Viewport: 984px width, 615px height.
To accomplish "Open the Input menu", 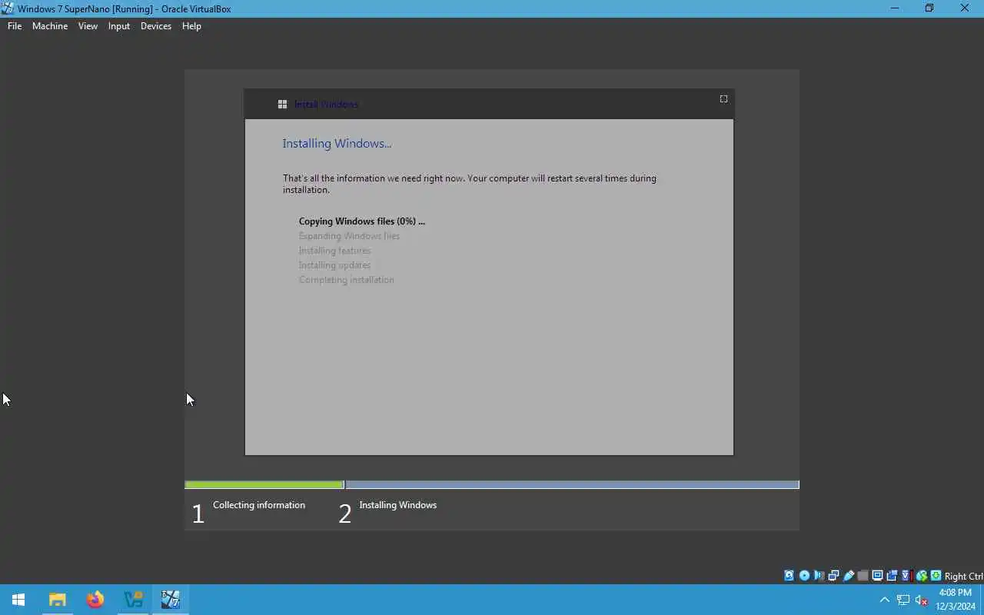I will point(119,26).
